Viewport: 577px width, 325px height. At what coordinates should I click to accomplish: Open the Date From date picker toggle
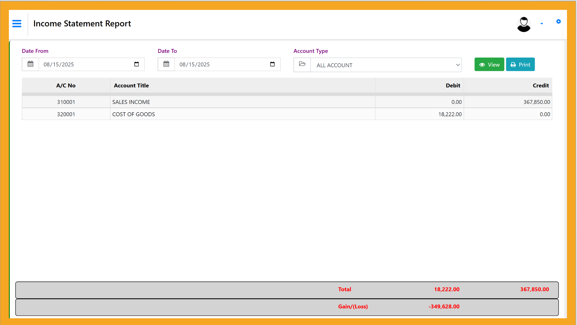[x=136, y=64]
